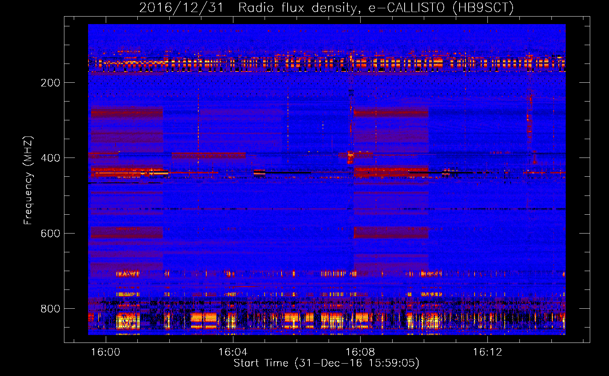The image size is (609, 376).
Task: Click the "Start Time (31-Dec-16 15:59:05)" label
Action: coord(326,363)
